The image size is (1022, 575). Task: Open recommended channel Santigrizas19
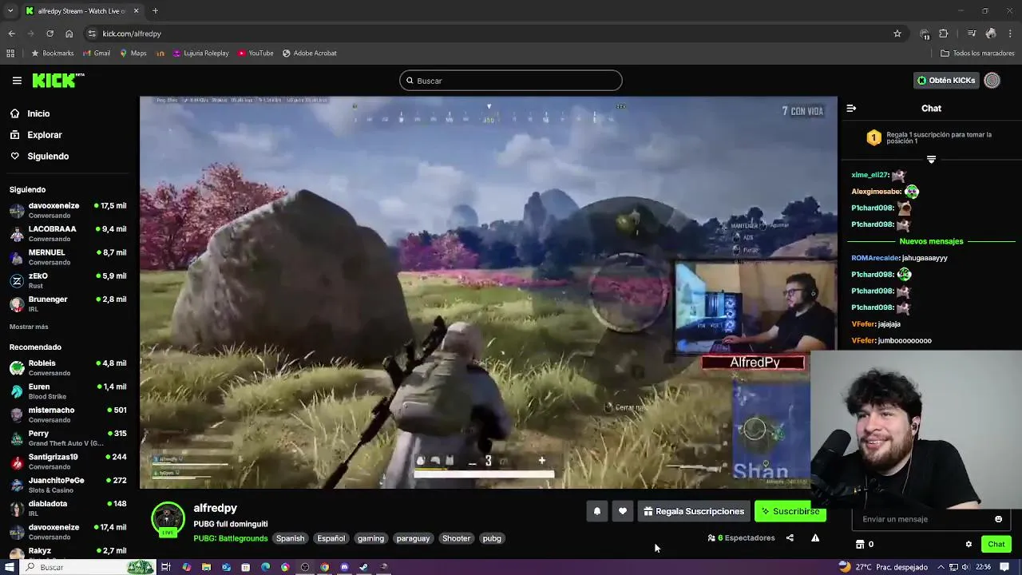[68, 462]
